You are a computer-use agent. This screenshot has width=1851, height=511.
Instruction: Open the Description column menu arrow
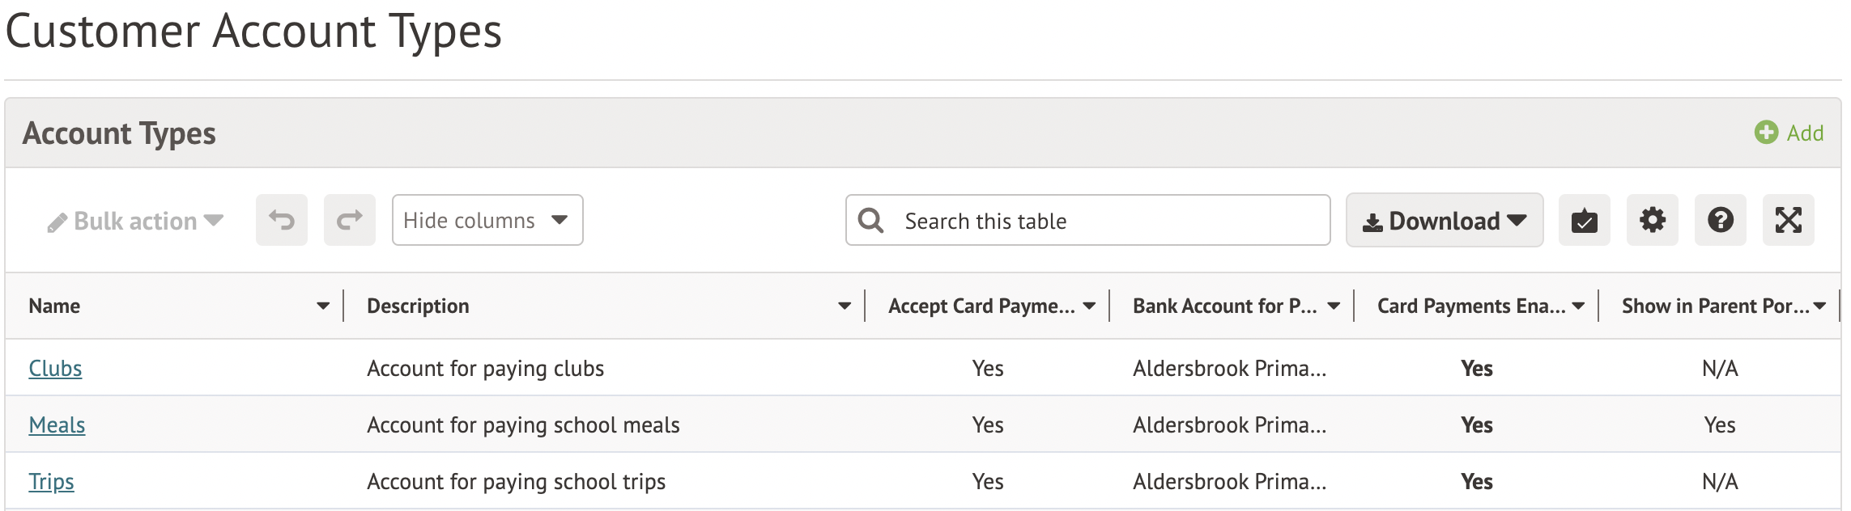845,306
